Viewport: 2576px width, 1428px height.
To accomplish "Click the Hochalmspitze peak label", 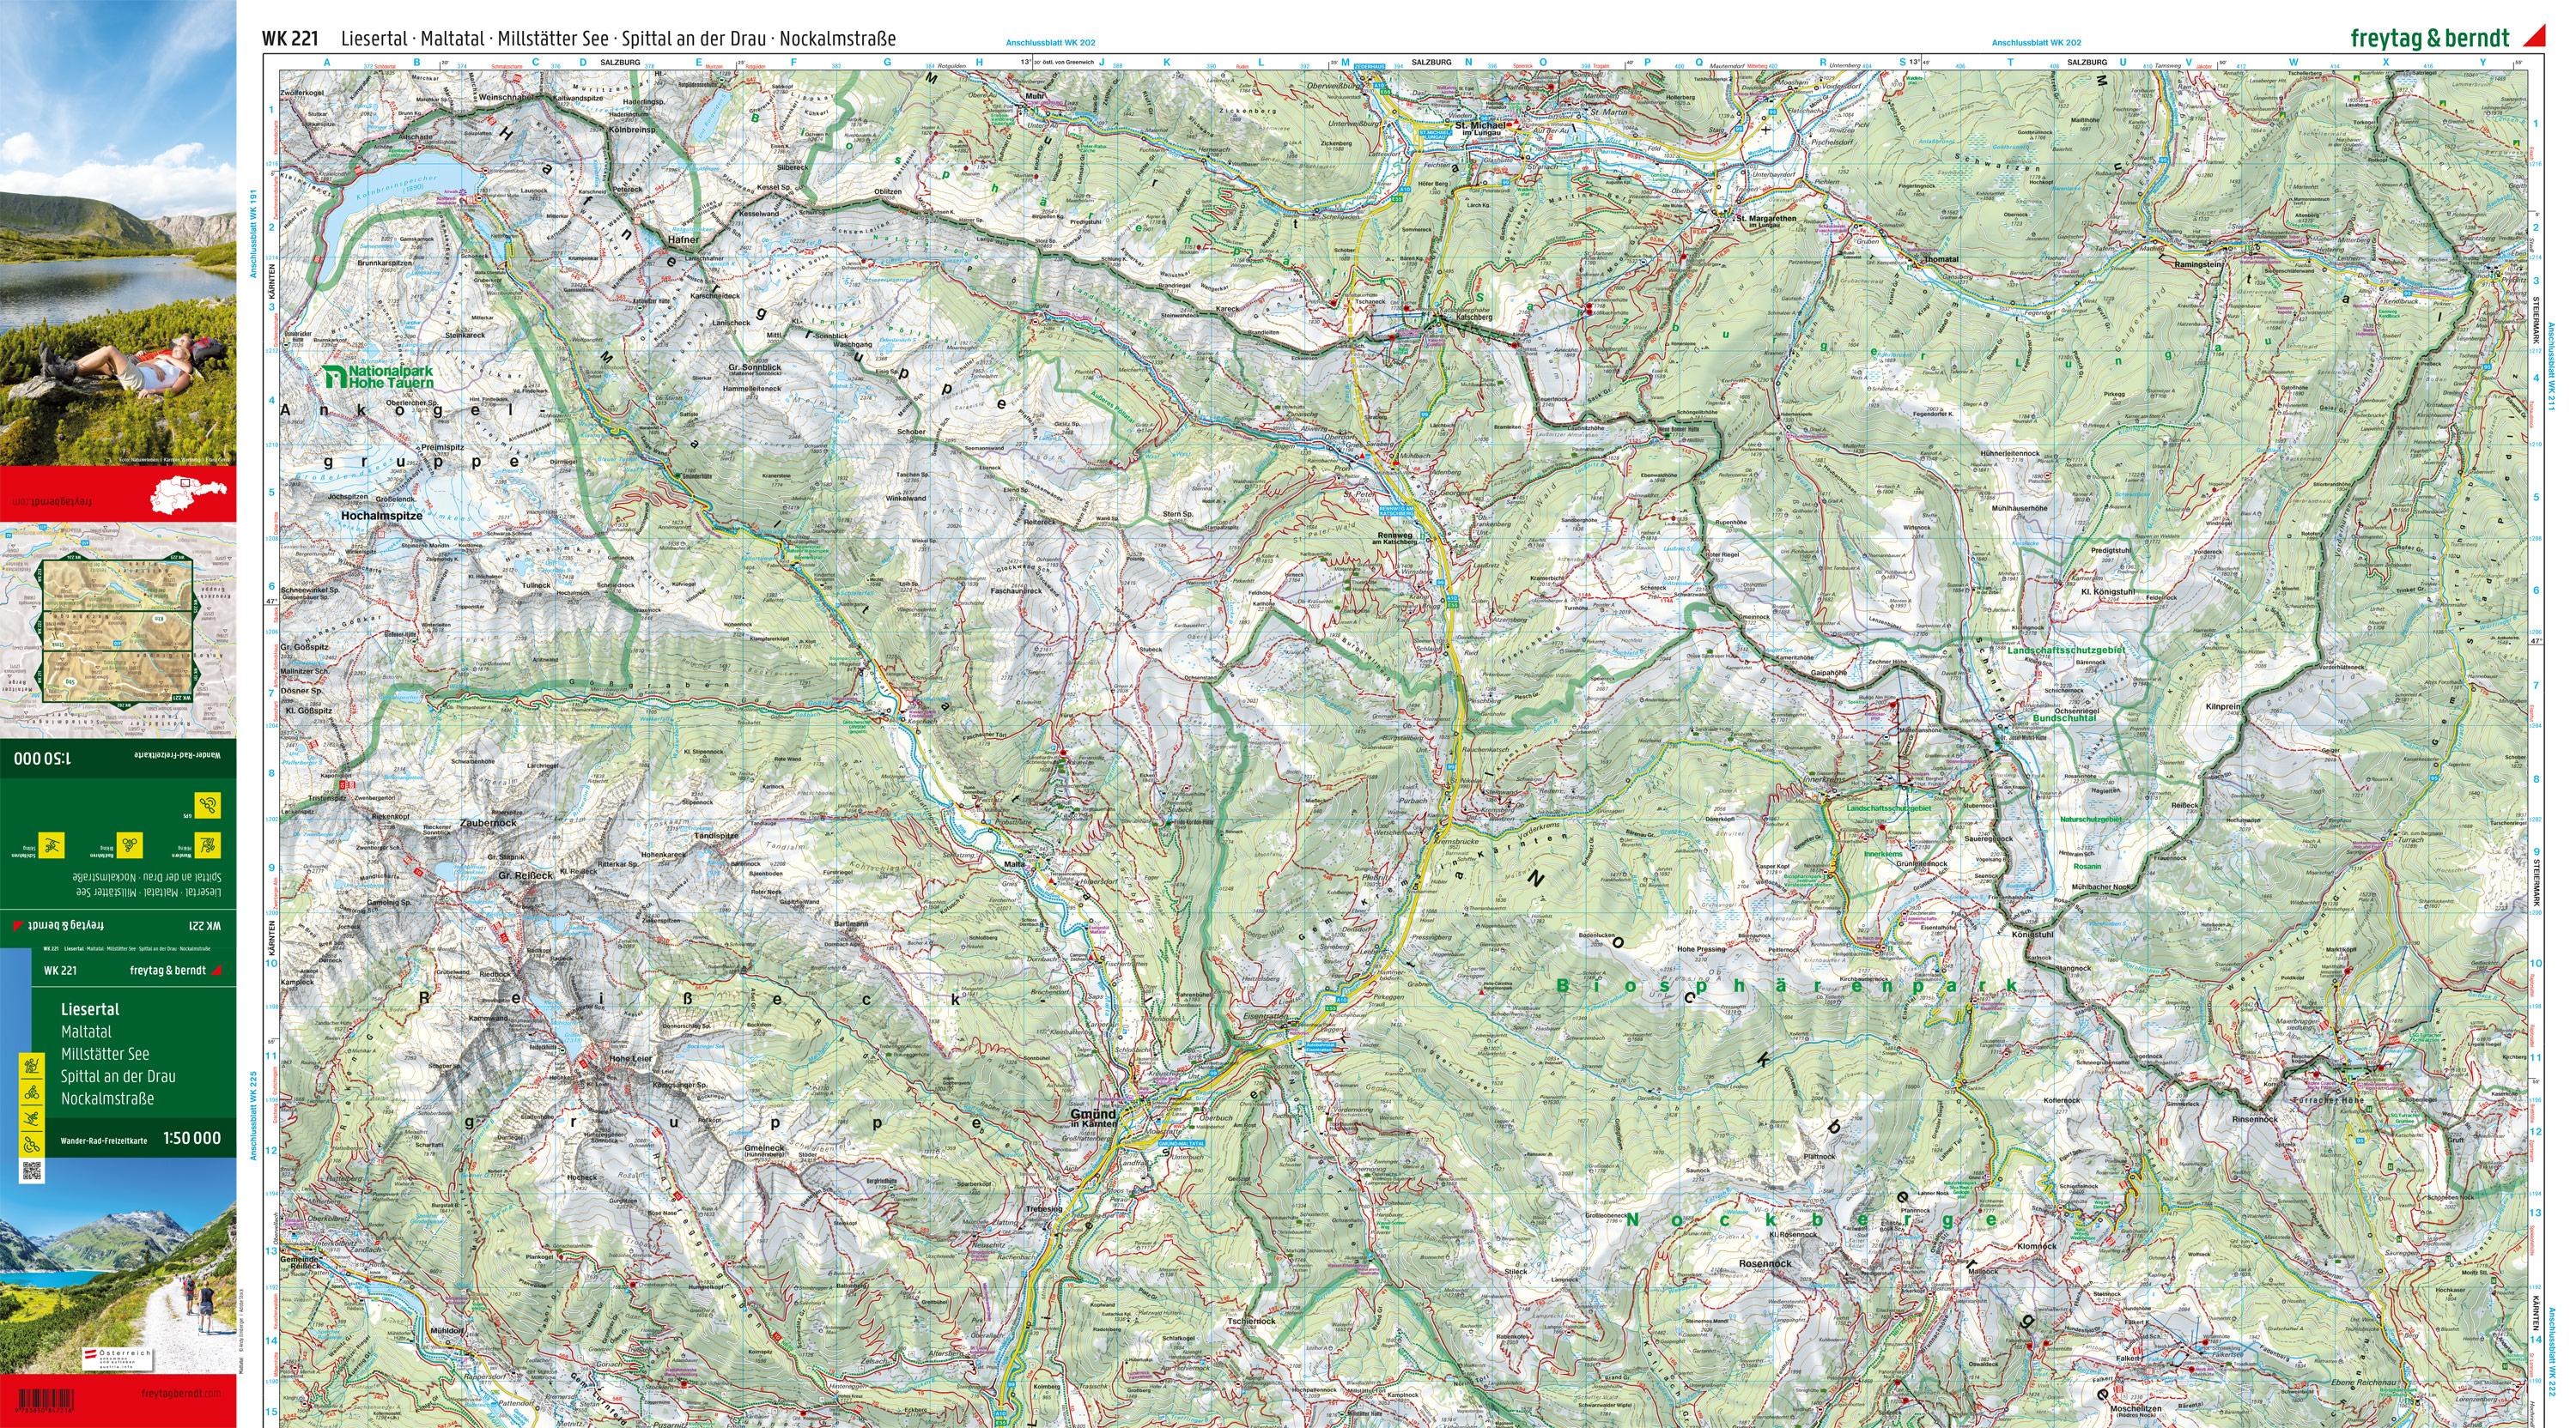I will [x=383, y=517].
